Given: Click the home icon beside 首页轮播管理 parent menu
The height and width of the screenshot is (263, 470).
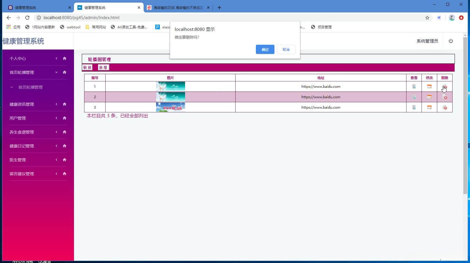Looking at the screenshot, I should coord(64,72).
